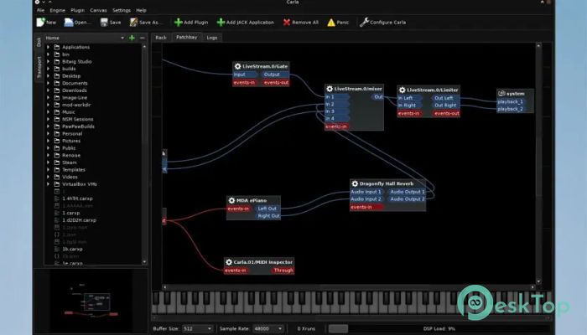Viewport: 587px width, 335px height.
Task: Open the Settings menu
Action: [x=122, y=10]
